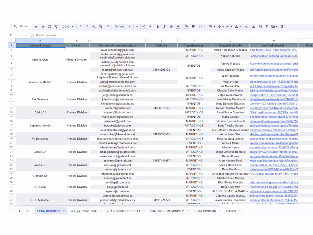313x235 pixels.
Task: Click the Insert comment icon
Action: coord(253,26)
